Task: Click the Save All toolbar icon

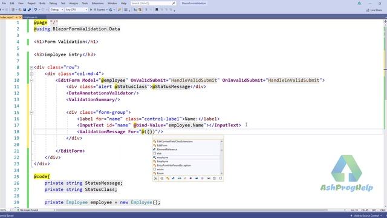Action: click(x=29, y=10)
